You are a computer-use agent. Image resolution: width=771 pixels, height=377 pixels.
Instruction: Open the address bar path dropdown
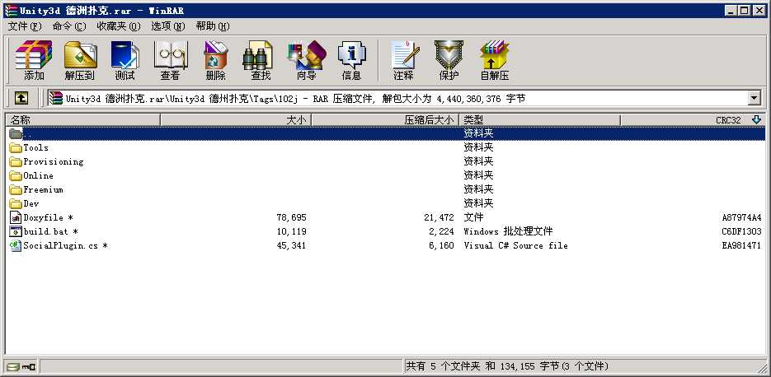click(755, 98)
